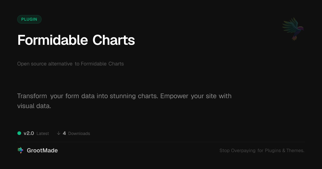The image size is (322, 169).
Task: Click the 'Empower your site with' text
Action: tap(196, 96)
